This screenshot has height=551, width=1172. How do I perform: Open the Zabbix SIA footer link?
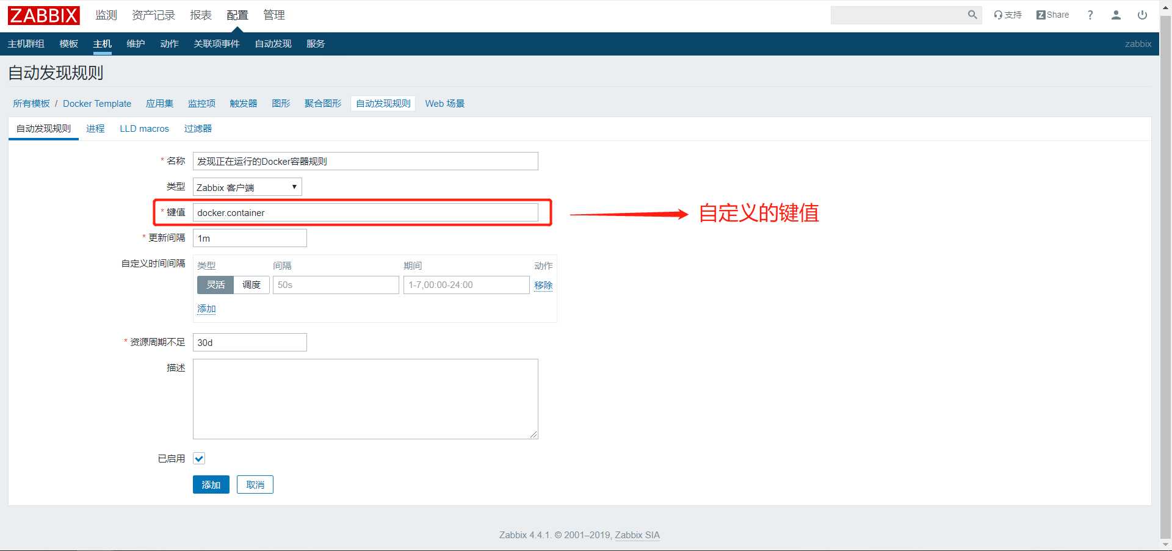pyautogui.click(x=637, y=535)
